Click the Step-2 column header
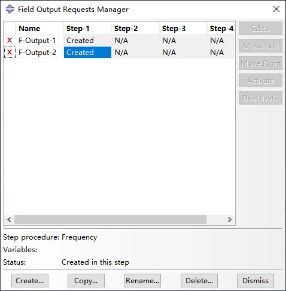This screenshot has width=286, height=291. [x=135, y=28]
